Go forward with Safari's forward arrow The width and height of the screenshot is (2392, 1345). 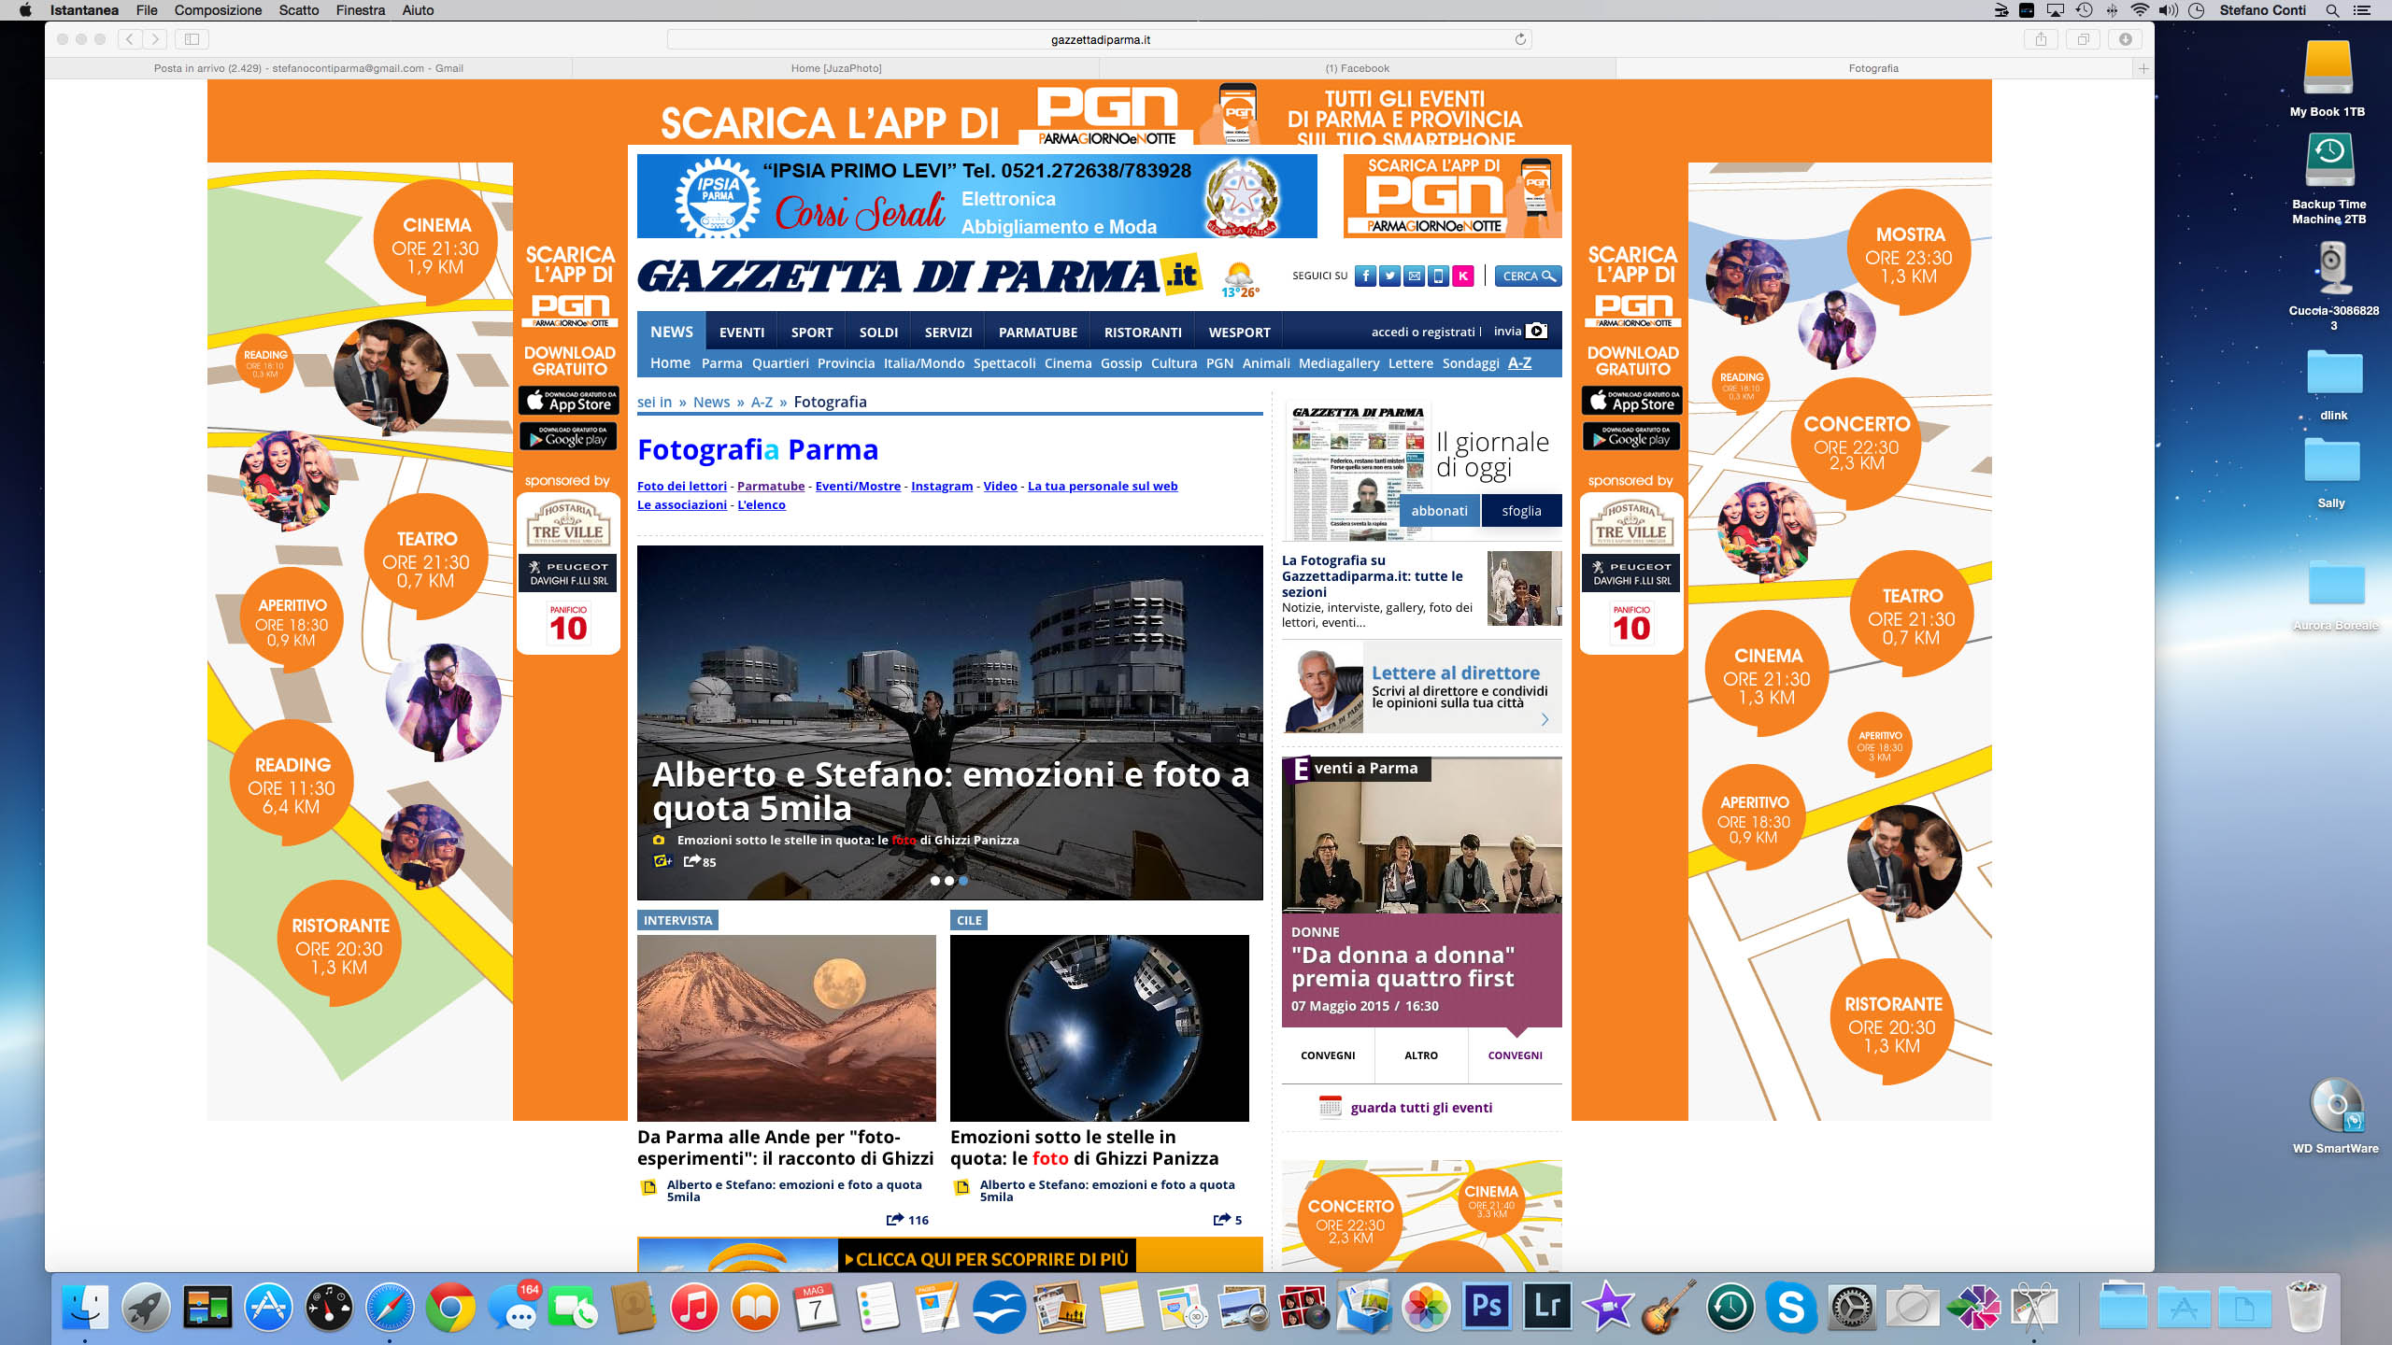coord(155,39)
